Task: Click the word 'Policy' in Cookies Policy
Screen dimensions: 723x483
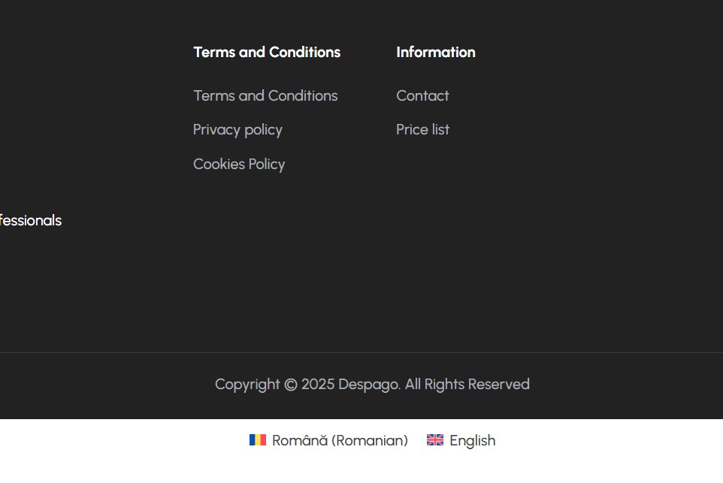Action: click(267, 165)
